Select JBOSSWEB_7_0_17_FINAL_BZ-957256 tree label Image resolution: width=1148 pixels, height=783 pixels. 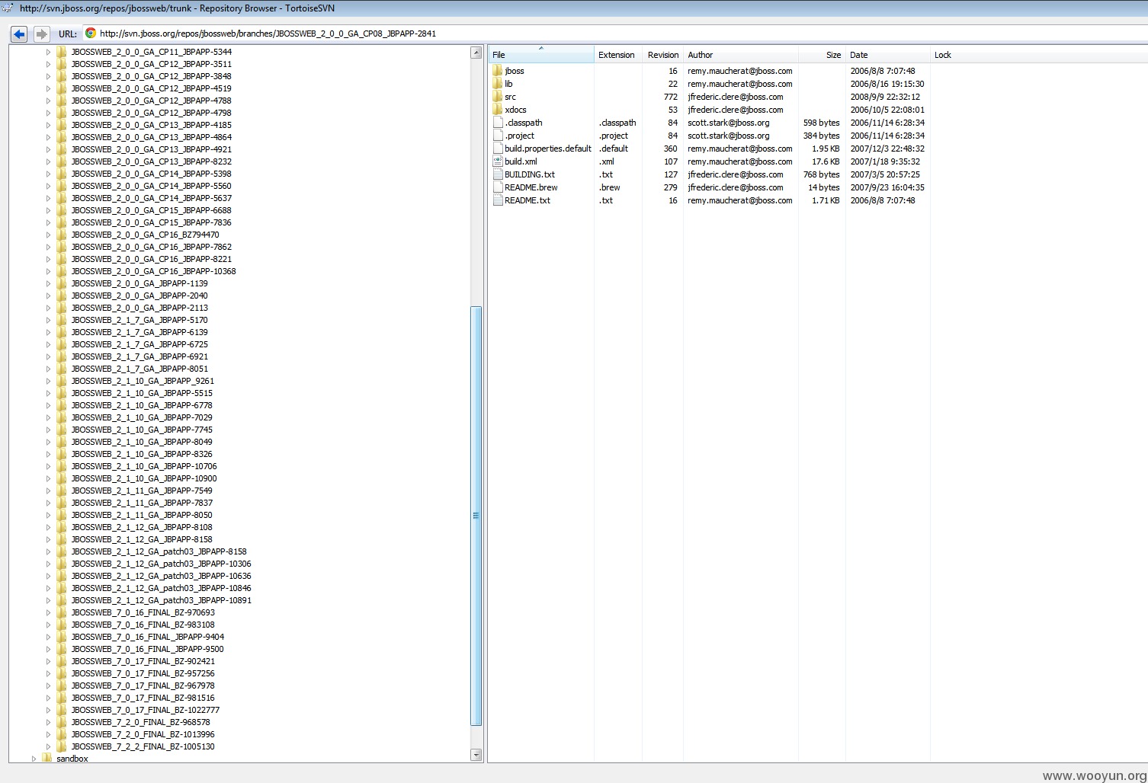pos(143,673)
